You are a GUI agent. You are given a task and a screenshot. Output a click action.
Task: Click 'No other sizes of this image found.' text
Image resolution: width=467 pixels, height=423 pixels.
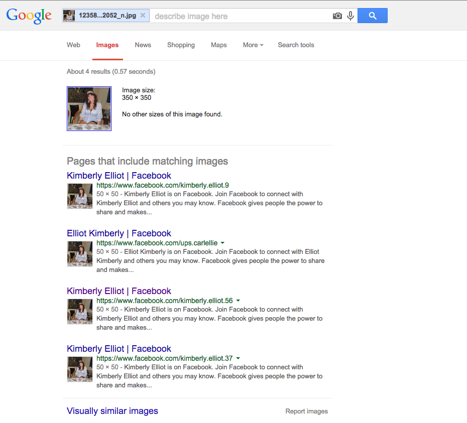click(x=172, y=114)
